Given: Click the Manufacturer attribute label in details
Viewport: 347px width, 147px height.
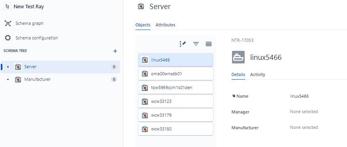Looking at the screenshot, I should pyautogui.click(x=245, y=128).
